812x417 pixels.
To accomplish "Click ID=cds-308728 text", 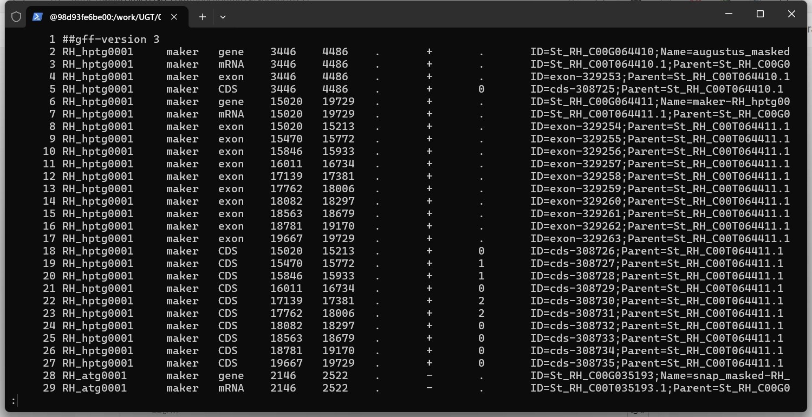I will coord(573,276).
